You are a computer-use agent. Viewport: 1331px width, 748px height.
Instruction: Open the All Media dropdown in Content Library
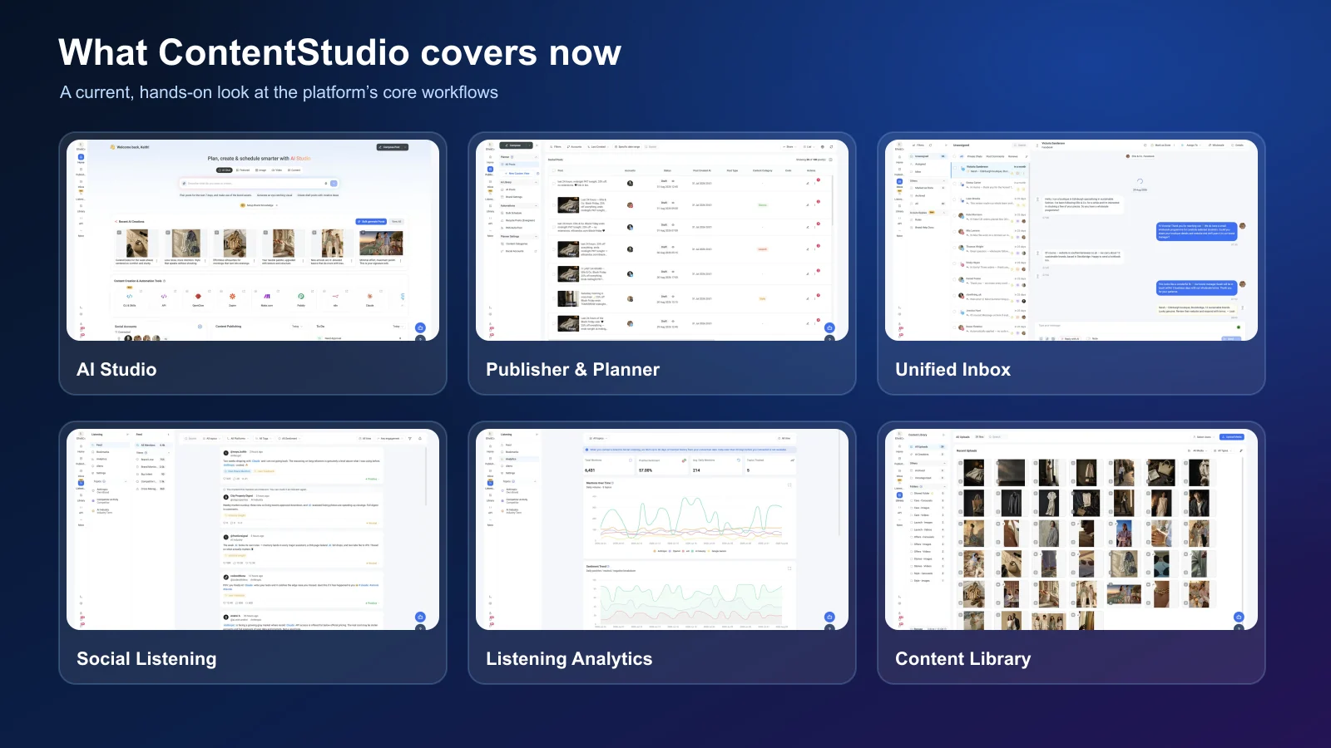[1200, 450]
